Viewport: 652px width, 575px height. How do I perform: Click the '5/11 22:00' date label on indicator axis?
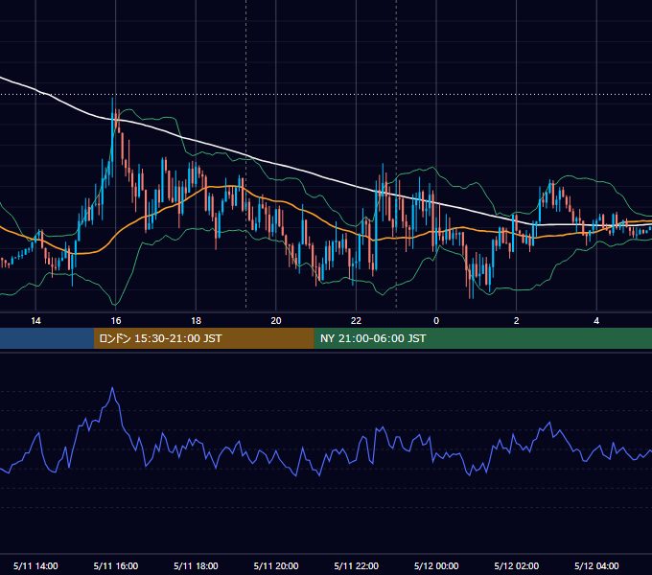point(357,565)
